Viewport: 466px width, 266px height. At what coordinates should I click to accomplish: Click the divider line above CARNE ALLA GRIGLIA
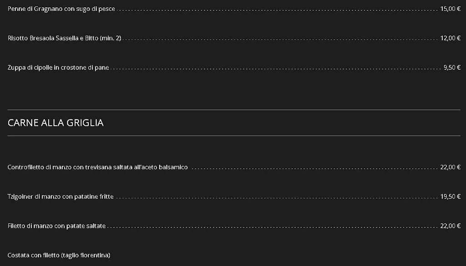[x=234, y=110]
